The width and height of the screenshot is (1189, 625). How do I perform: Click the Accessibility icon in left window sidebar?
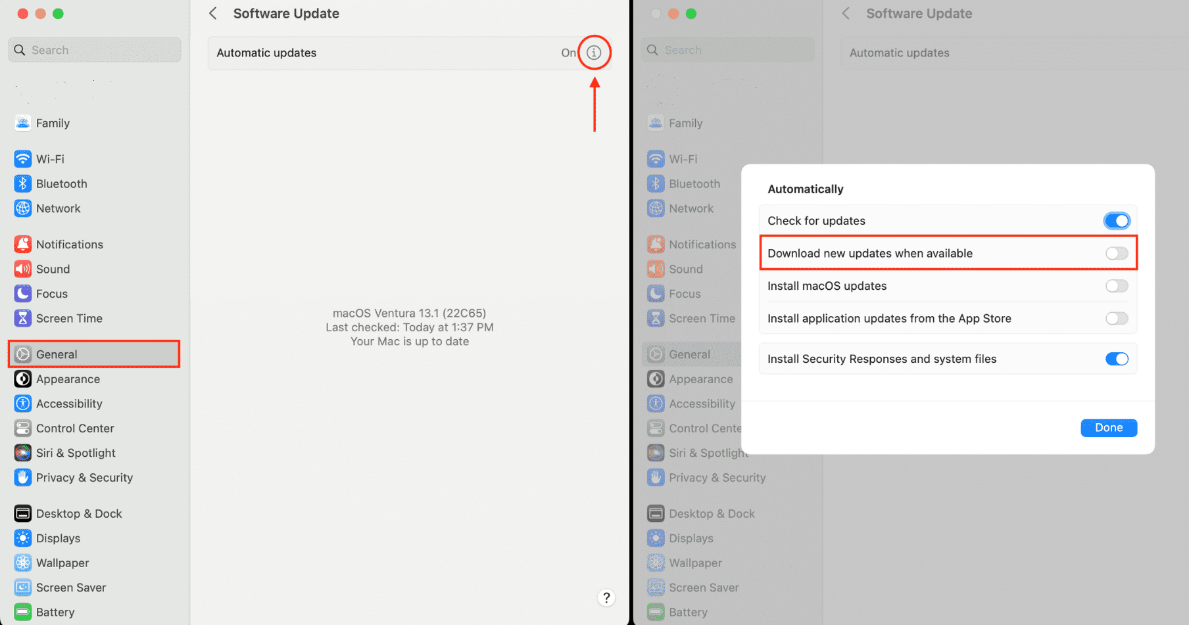(23, 404)
